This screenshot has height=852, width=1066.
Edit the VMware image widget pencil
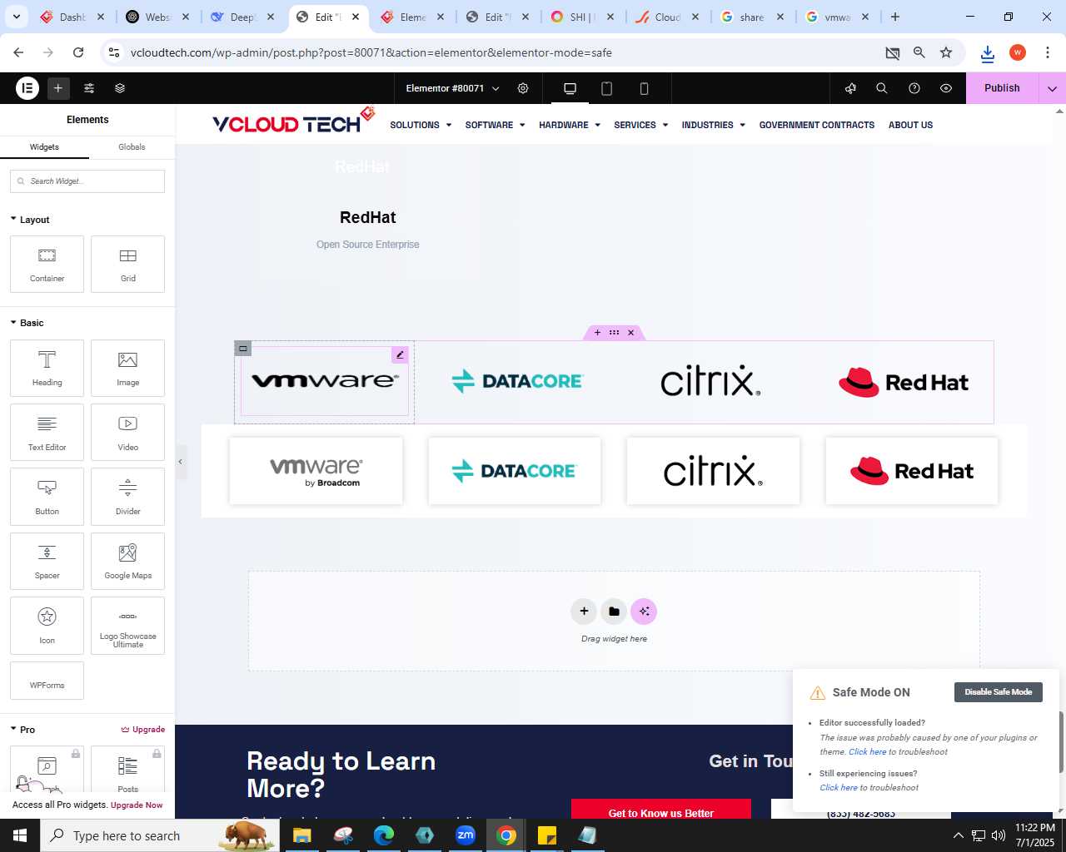point(400,355)
